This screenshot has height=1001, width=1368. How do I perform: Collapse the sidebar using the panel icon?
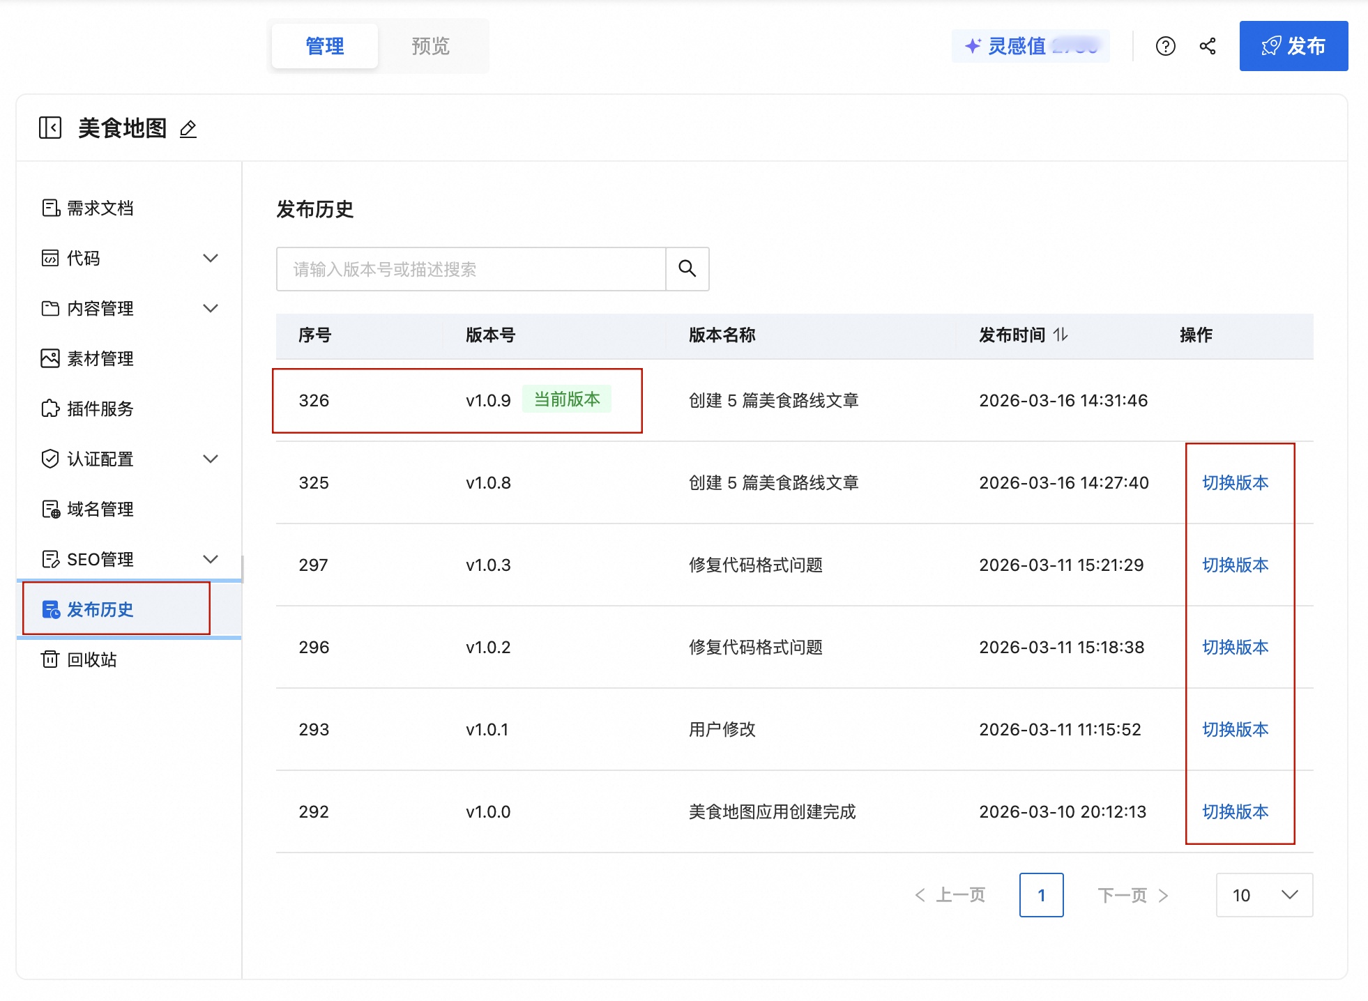pos(49,128)
